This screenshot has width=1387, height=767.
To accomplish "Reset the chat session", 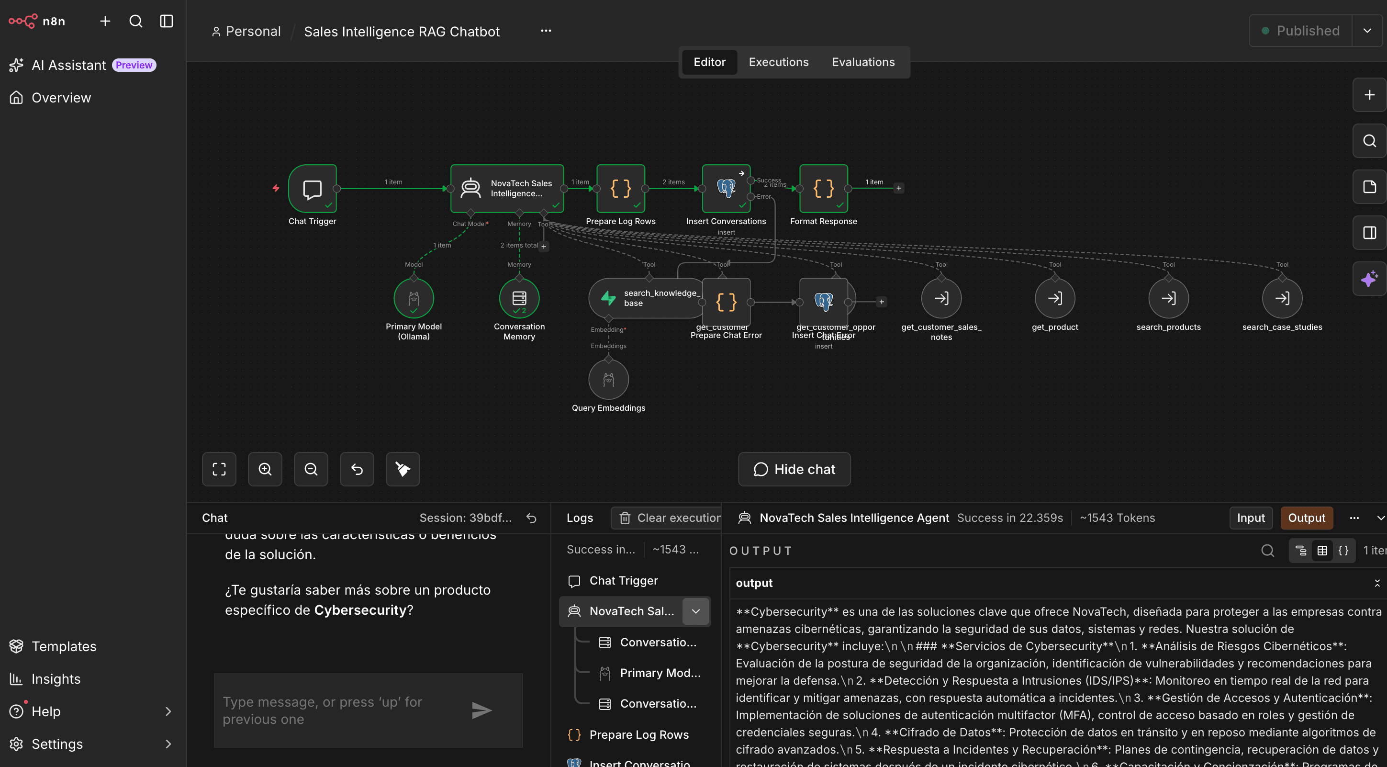I will pyautogui.click(x=531, y=518).
